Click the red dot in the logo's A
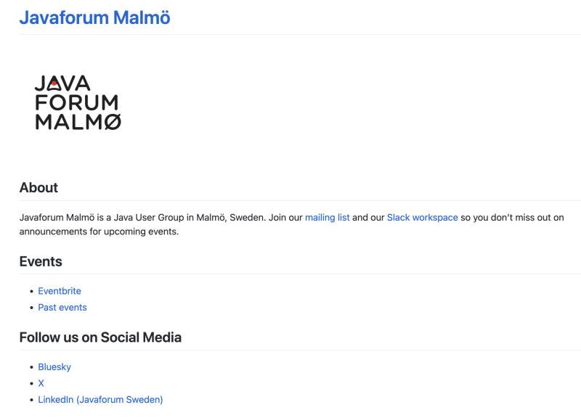 coord(54,82)
